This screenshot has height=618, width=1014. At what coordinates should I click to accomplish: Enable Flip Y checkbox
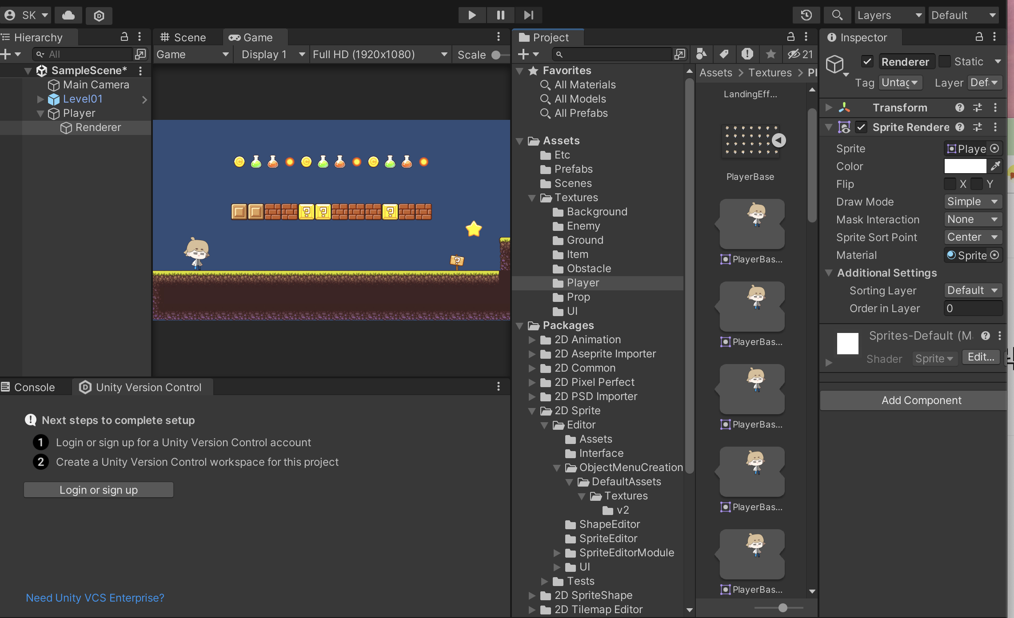(977, 184)
